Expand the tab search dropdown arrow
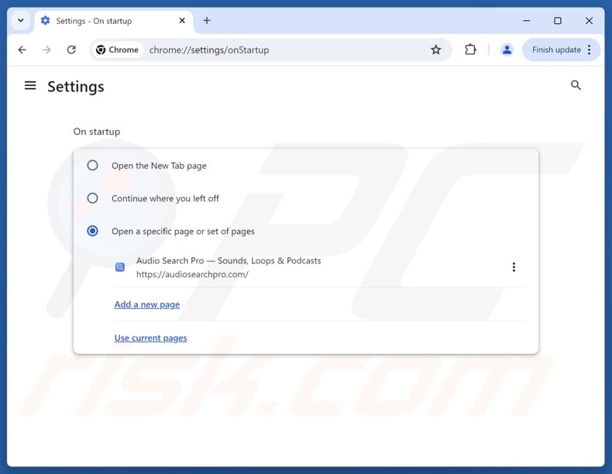This screenshot has width=612, height=474. [20, 21]
